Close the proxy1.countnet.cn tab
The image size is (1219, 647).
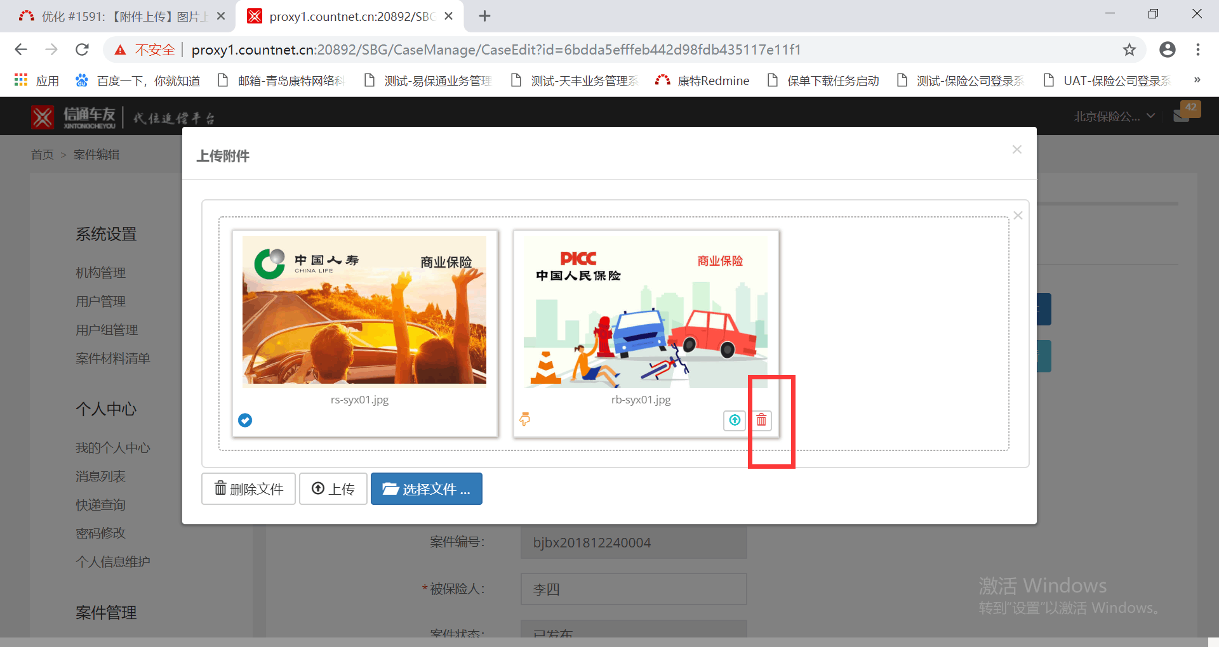[448, 16]
